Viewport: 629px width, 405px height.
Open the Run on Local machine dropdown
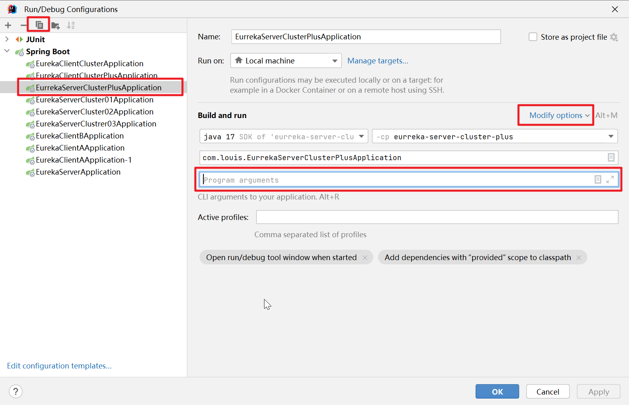[x=286, y=61]
